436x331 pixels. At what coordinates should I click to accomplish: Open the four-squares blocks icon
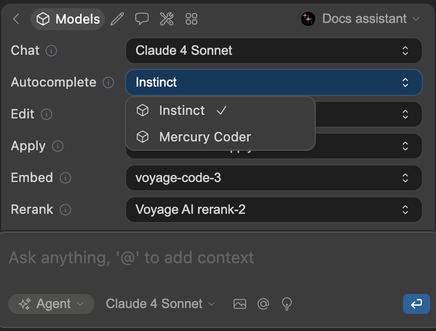click(x=191, y=19)
